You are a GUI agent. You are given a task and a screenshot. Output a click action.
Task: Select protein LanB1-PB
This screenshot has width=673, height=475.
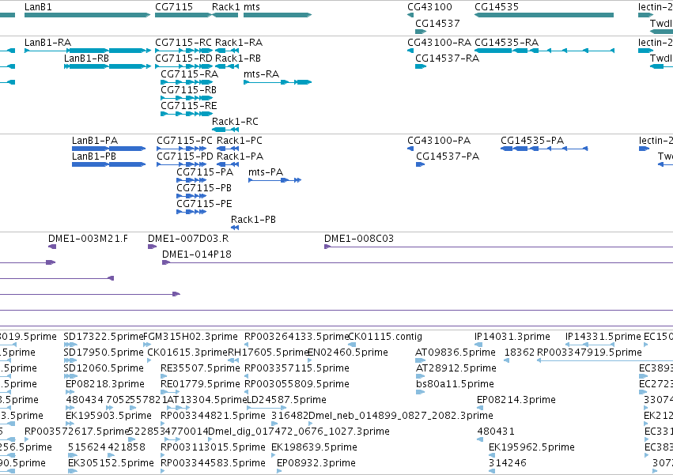[108, 164]
